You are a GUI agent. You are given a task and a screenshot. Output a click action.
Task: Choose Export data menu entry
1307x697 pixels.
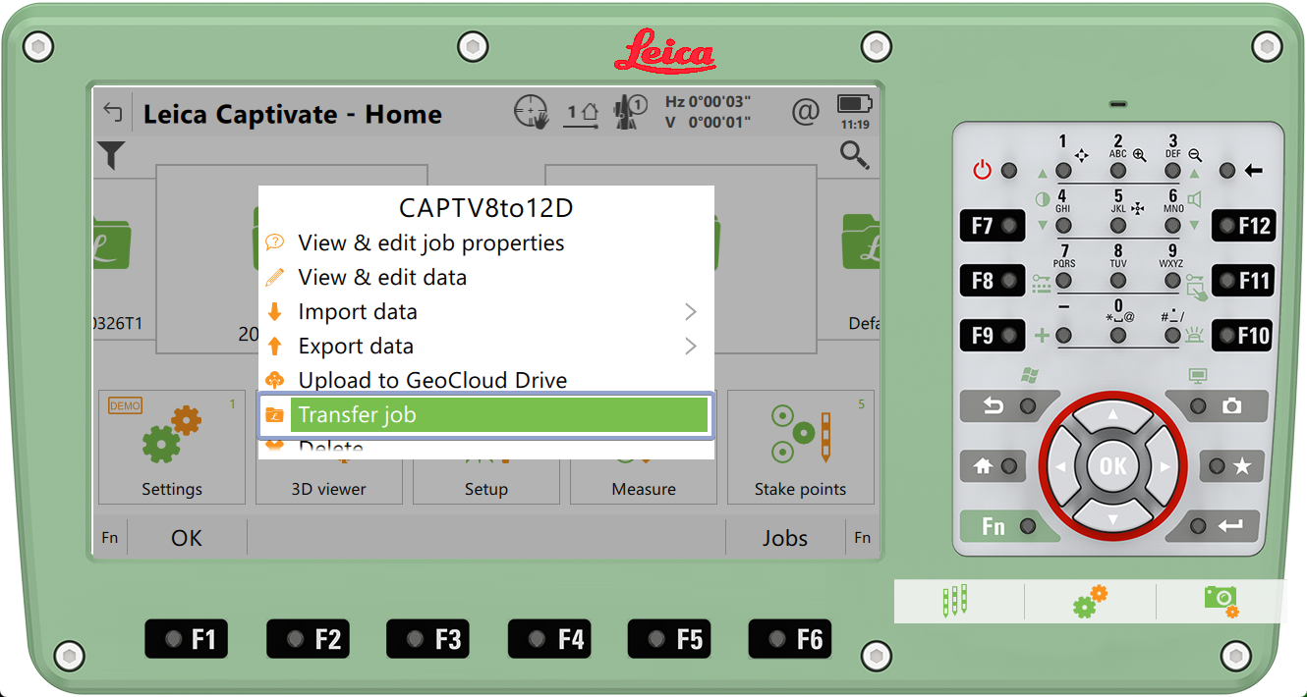[x=485, y=346]
